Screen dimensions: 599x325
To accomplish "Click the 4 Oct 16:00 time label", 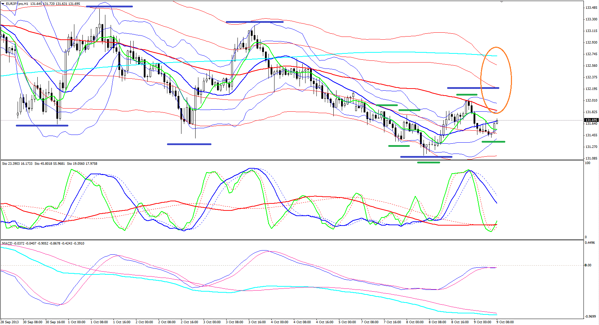I will (x=325, y=322).
